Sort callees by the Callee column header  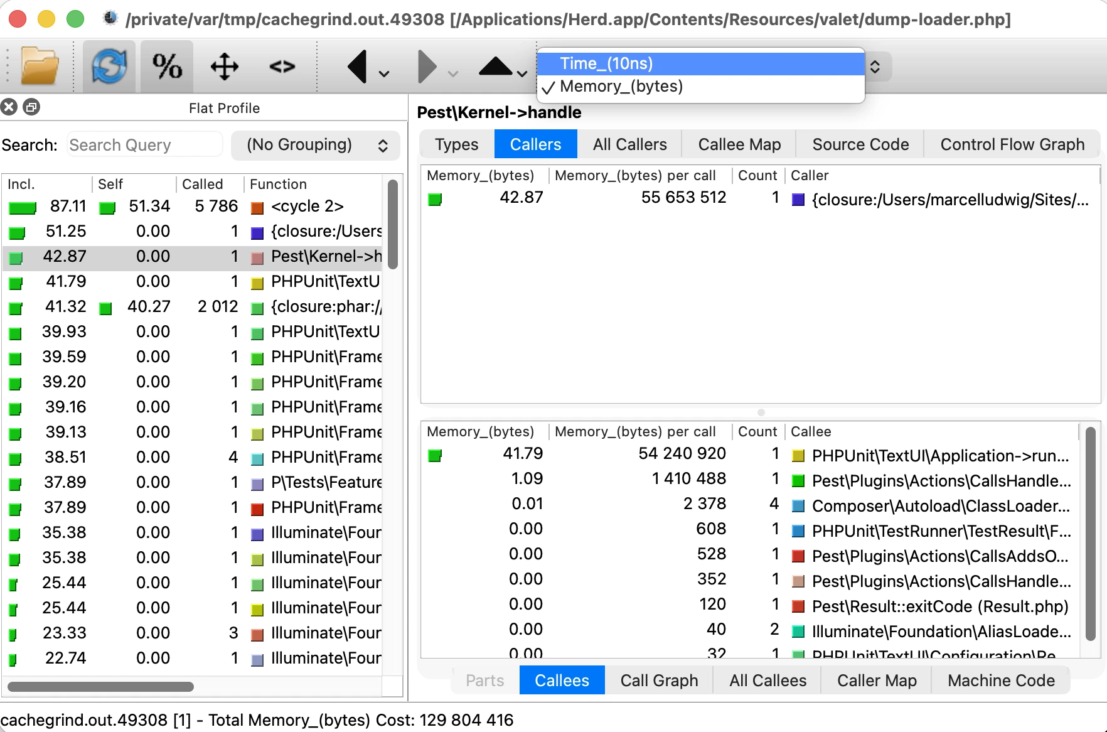tap(932, 432)
